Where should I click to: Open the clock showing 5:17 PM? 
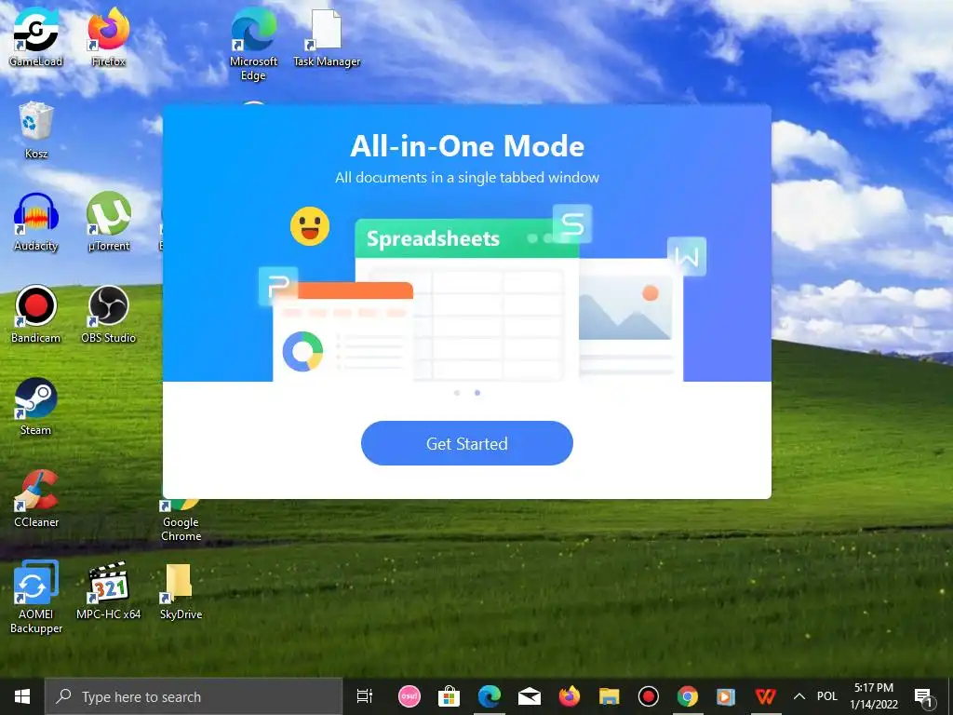[873, 696]
